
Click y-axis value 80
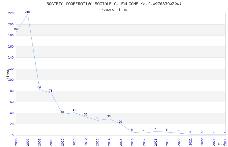tap(12, 91)
